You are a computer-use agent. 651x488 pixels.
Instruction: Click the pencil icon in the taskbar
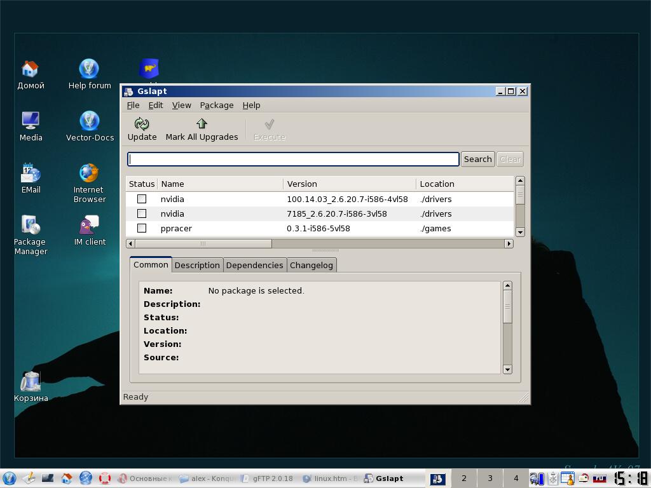point(29,478)
